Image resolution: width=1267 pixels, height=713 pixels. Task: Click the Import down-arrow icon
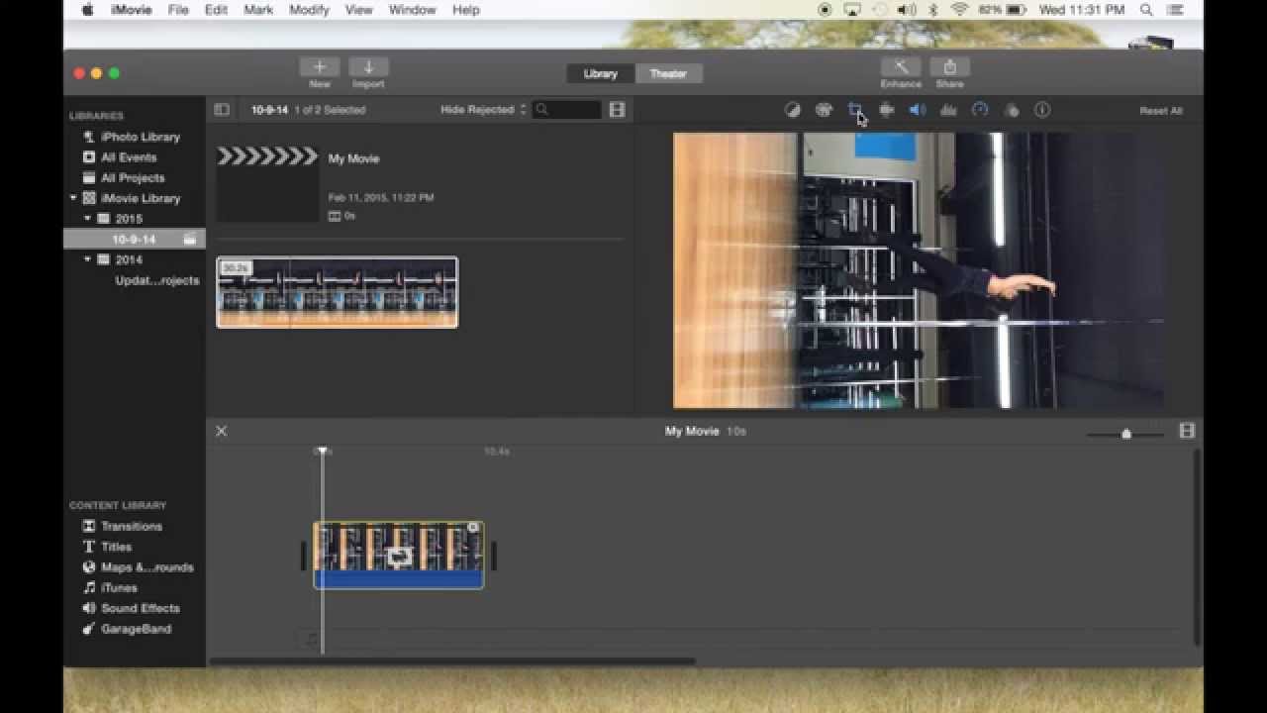pyautogui.click(x=368, y=67)
